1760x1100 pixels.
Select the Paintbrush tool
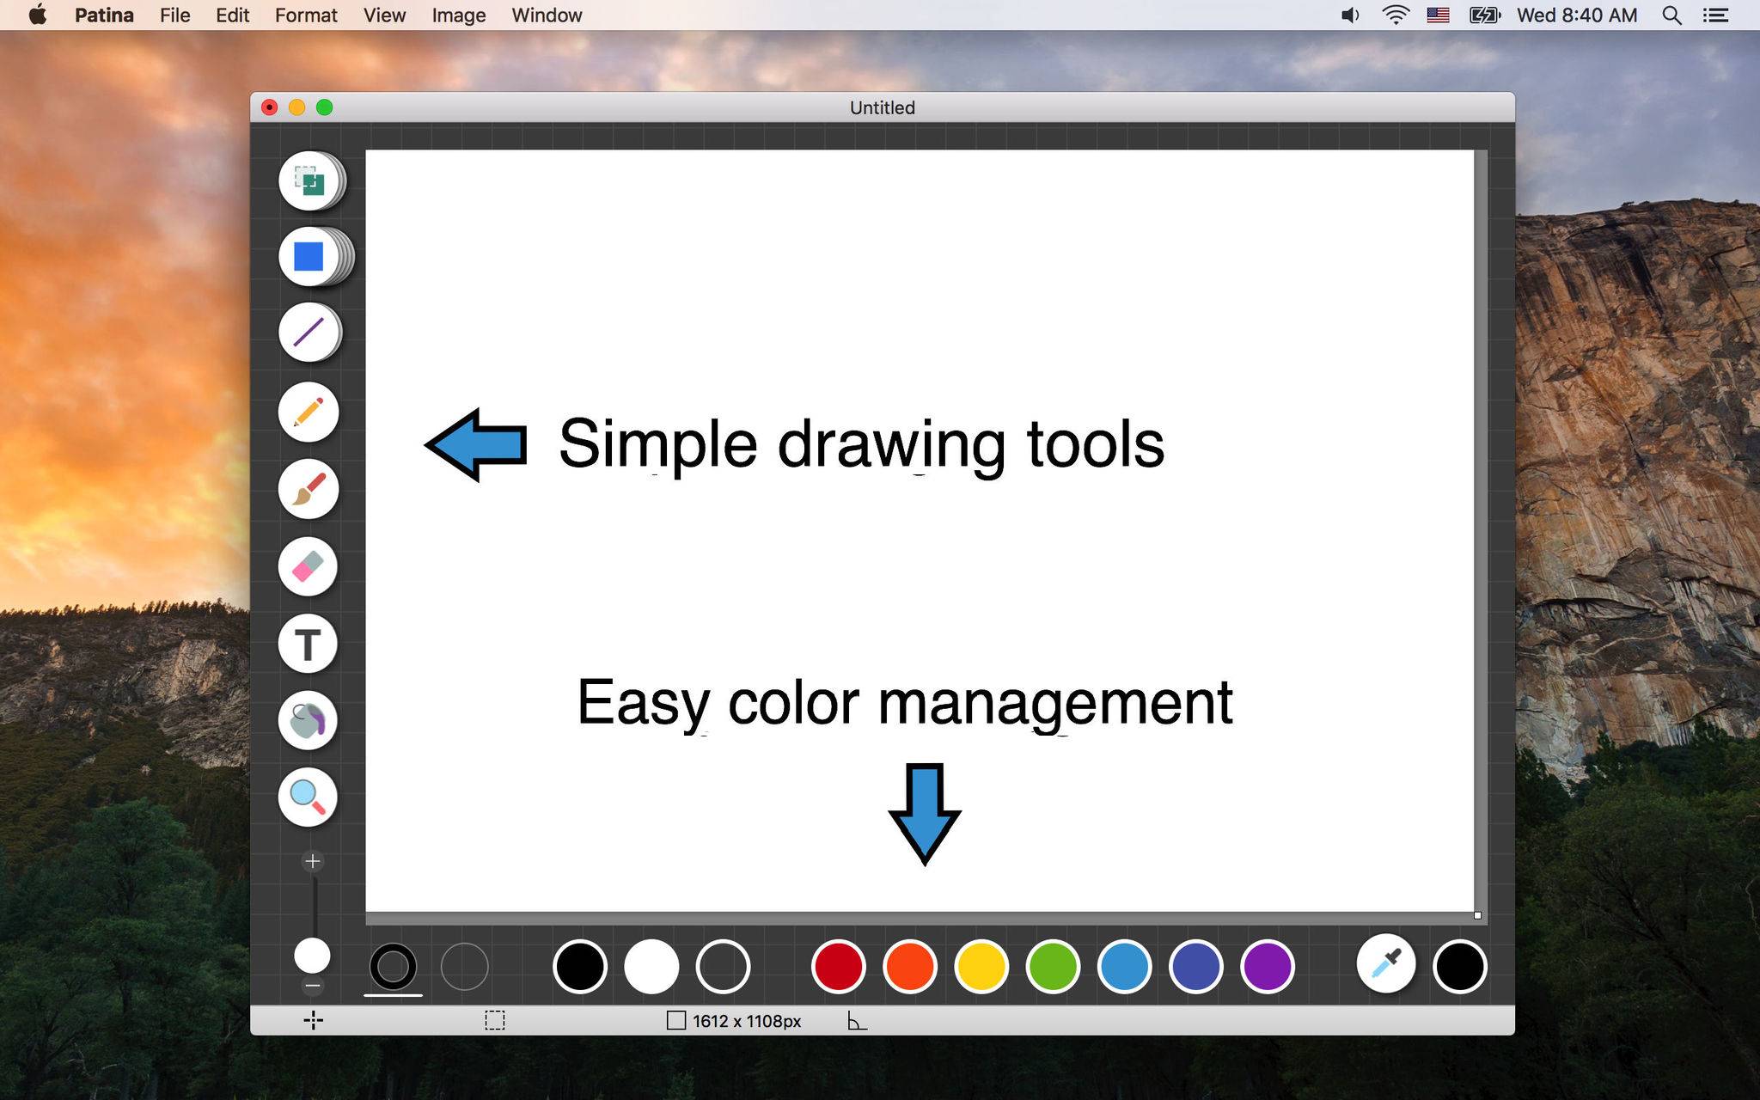309,489
